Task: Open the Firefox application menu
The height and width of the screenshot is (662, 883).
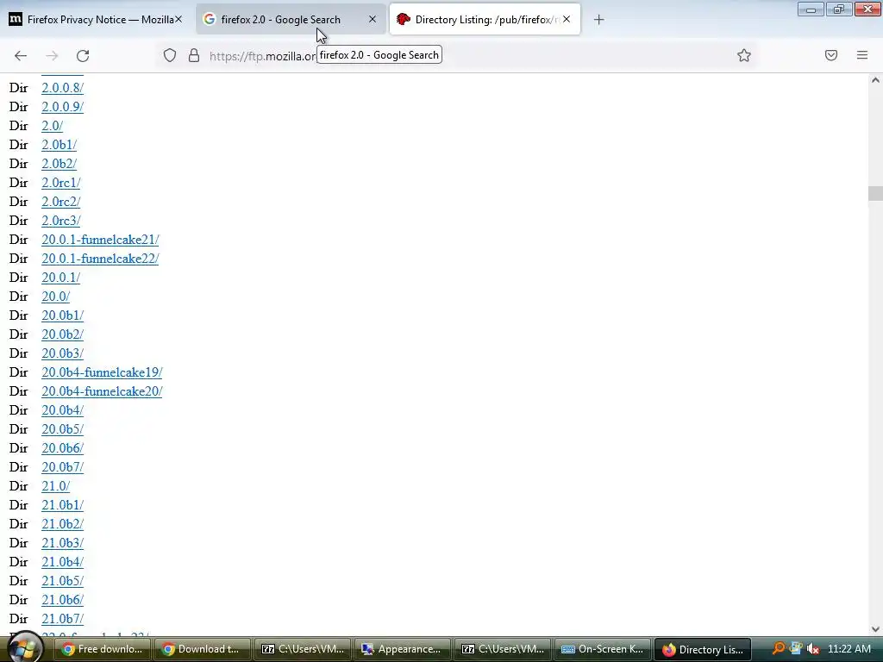Action: point(862,55)
